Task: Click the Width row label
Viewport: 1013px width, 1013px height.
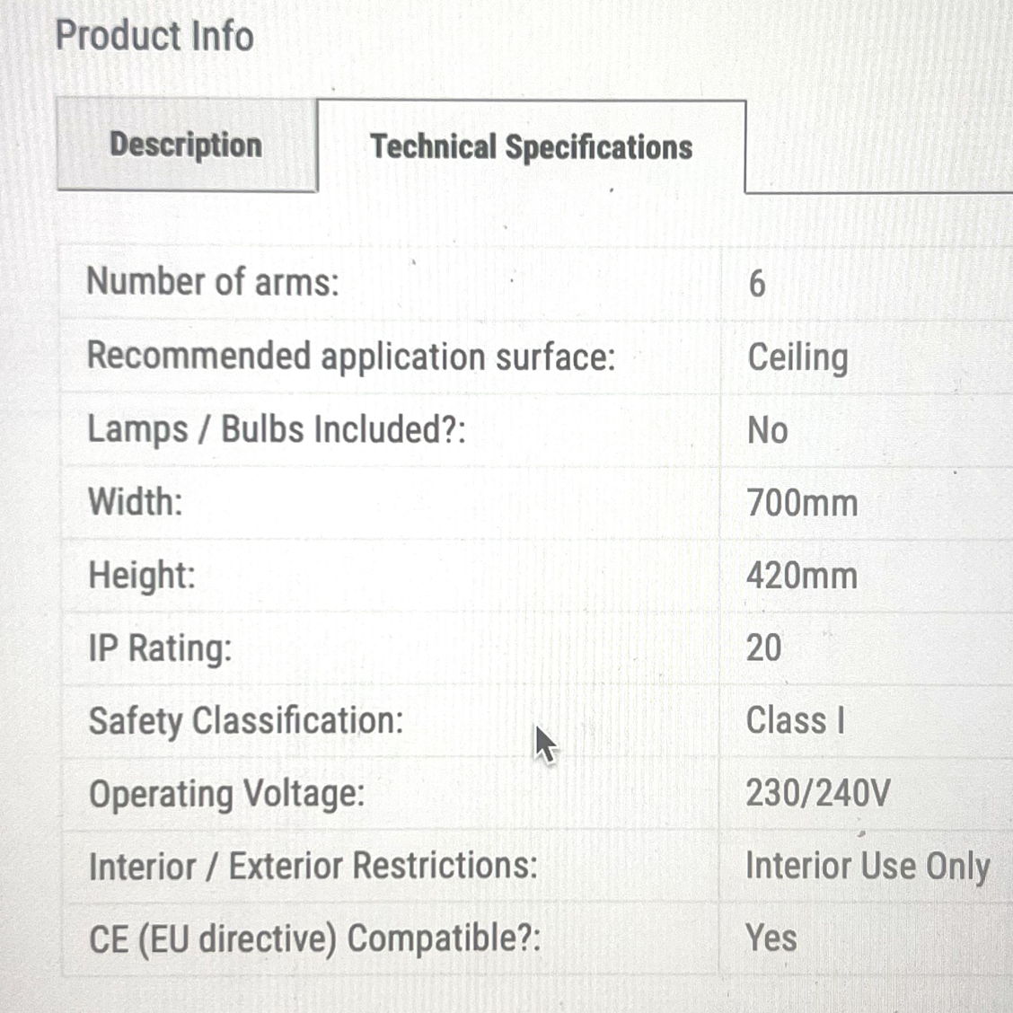Action: point(136,501)
